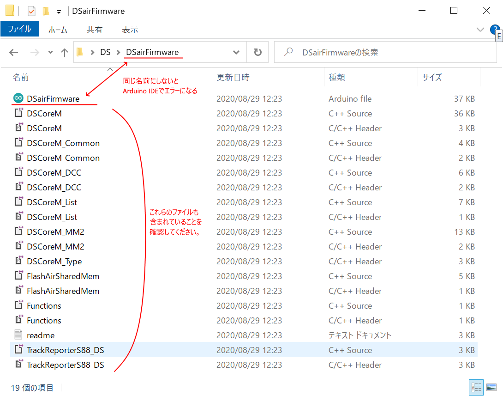Go forward with the right arrow button
The width and height of the screenshot is (503, 396).
35,52
